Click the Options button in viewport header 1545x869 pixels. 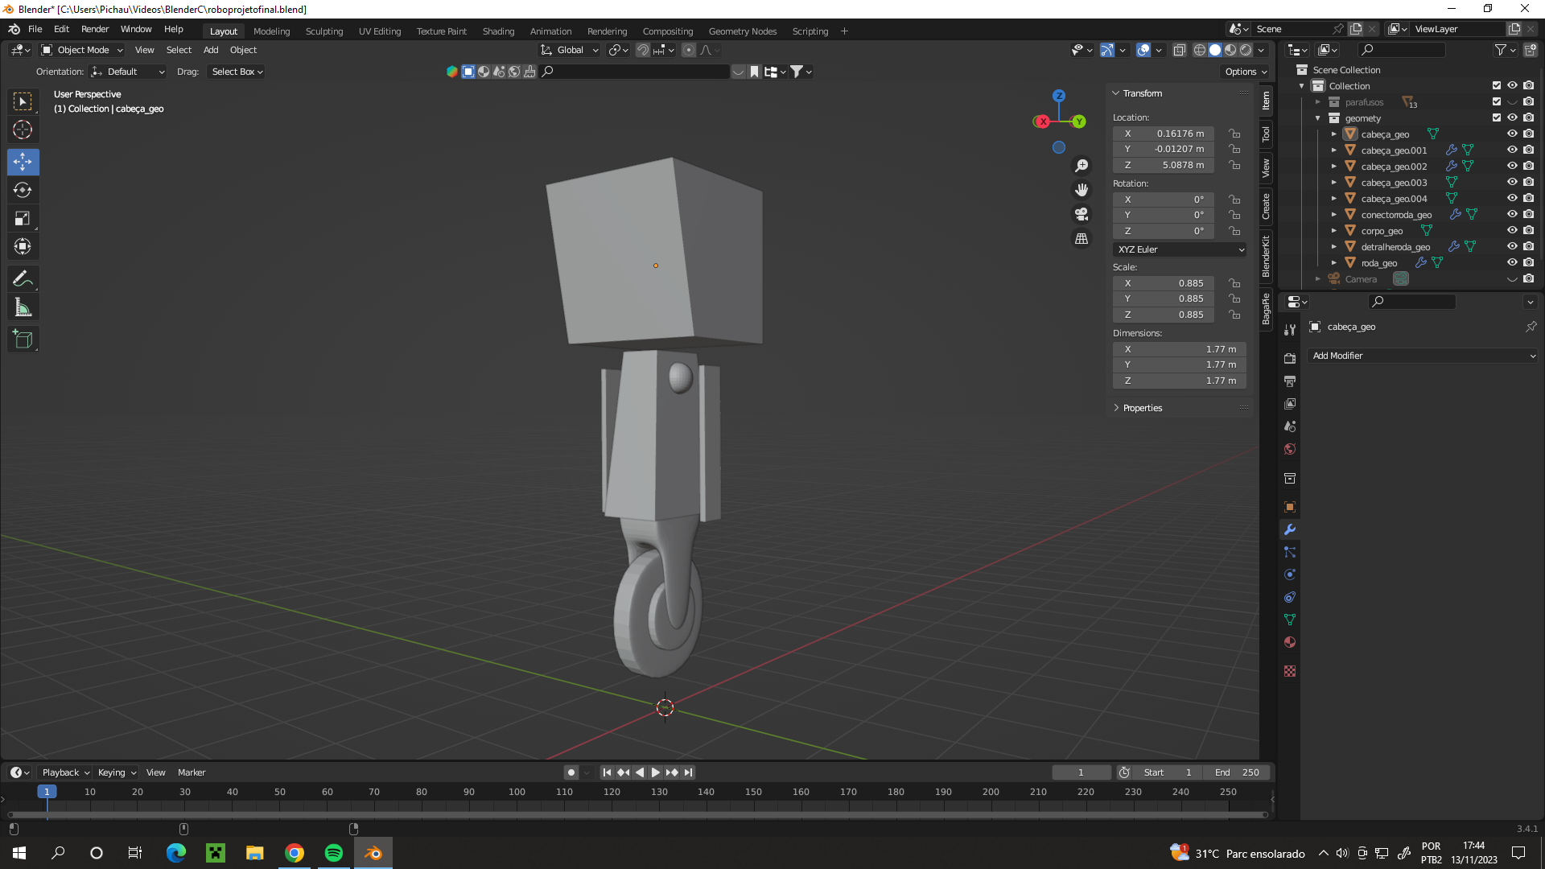1245,72
